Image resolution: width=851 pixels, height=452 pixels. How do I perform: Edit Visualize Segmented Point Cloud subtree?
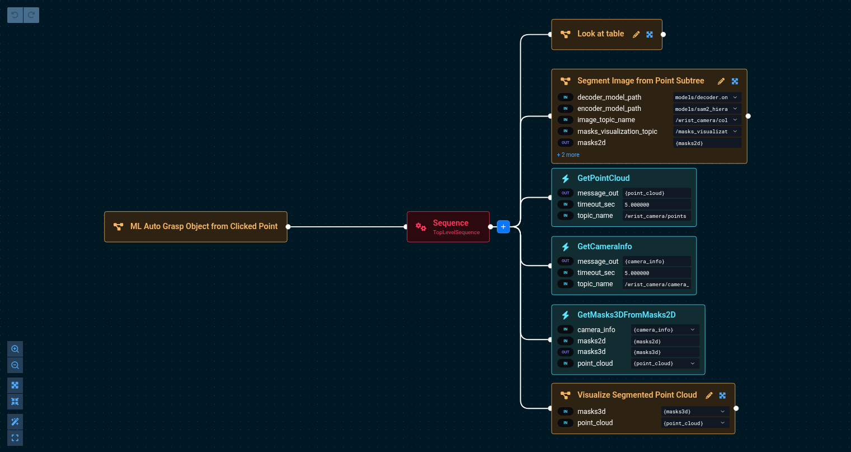(x=709, y=395)
